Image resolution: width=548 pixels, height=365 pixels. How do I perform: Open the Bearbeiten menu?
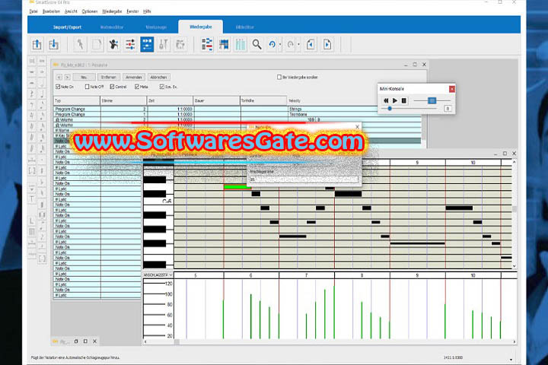pyautogui.click(x=51, y=11)
